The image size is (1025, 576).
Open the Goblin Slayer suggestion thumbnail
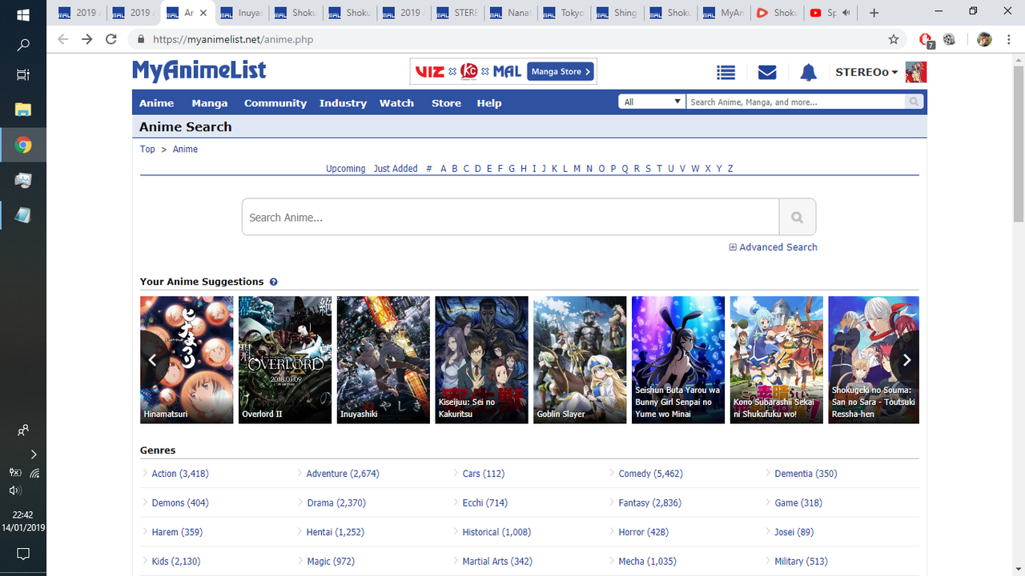[580, 360]
